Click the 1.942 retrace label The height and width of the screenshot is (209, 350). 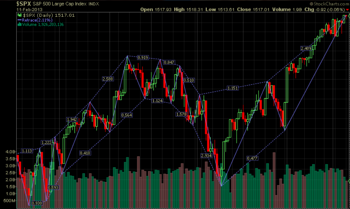pyautogui.click(x=72, y=120)
